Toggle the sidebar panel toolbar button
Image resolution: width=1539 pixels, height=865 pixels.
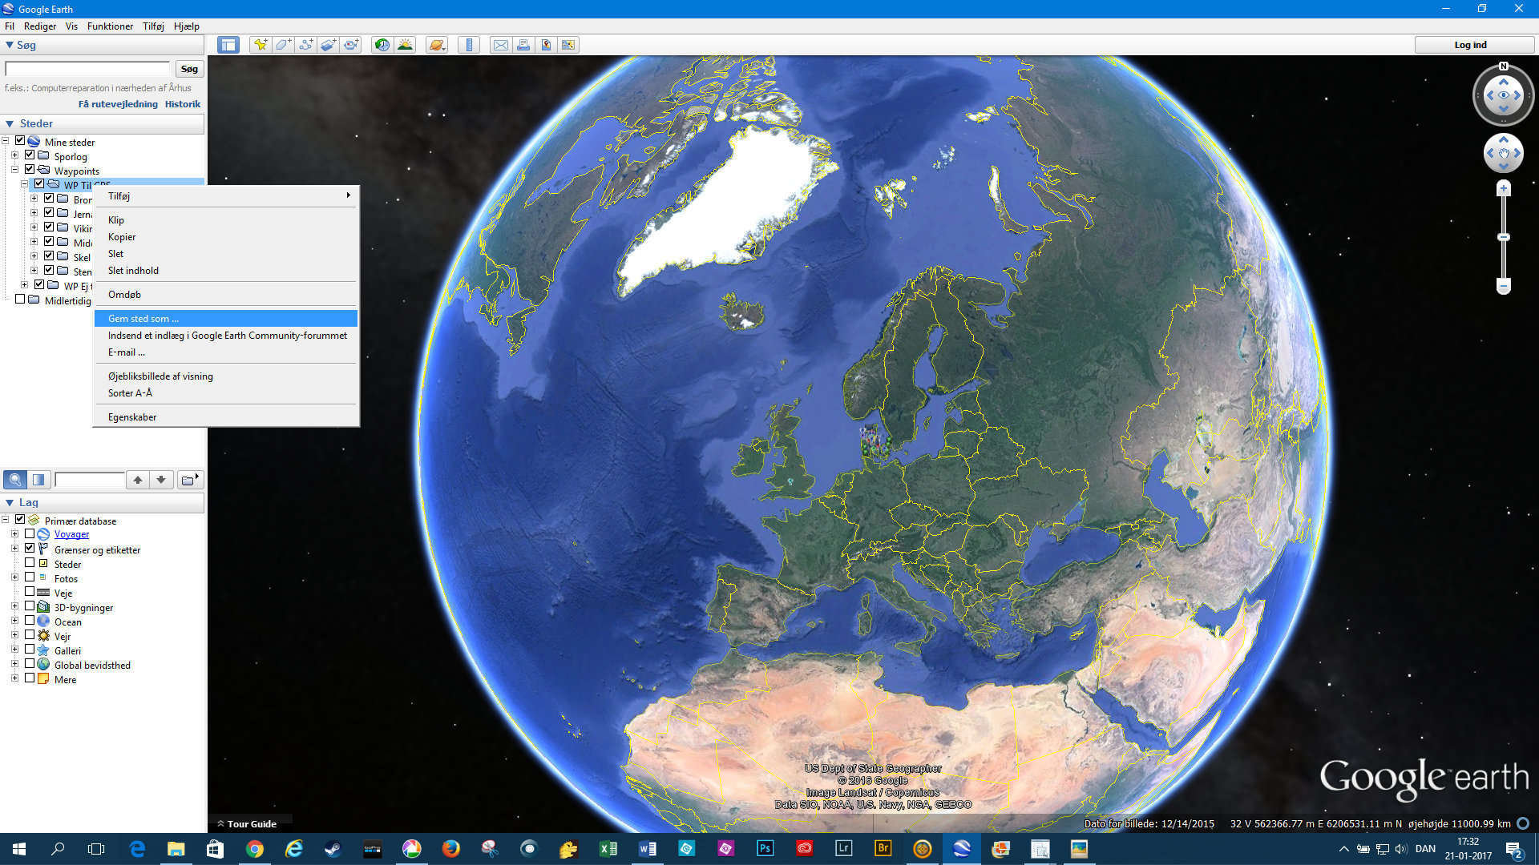[x=228, y=45]
